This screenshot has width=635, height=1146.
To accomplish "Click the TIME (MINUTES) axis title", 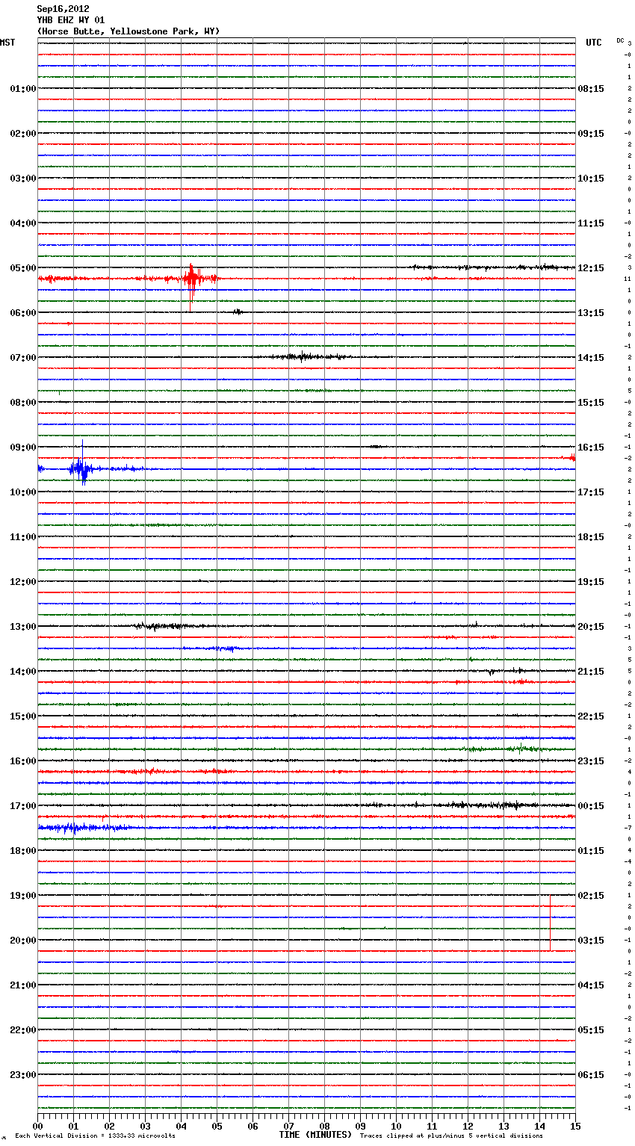I will 315,1135.
